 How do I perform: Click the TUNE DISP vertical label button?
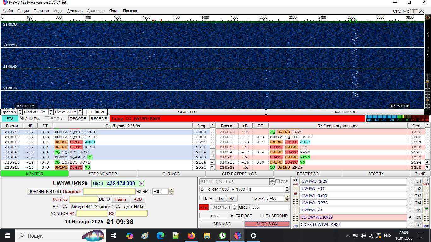pos(428,44)
